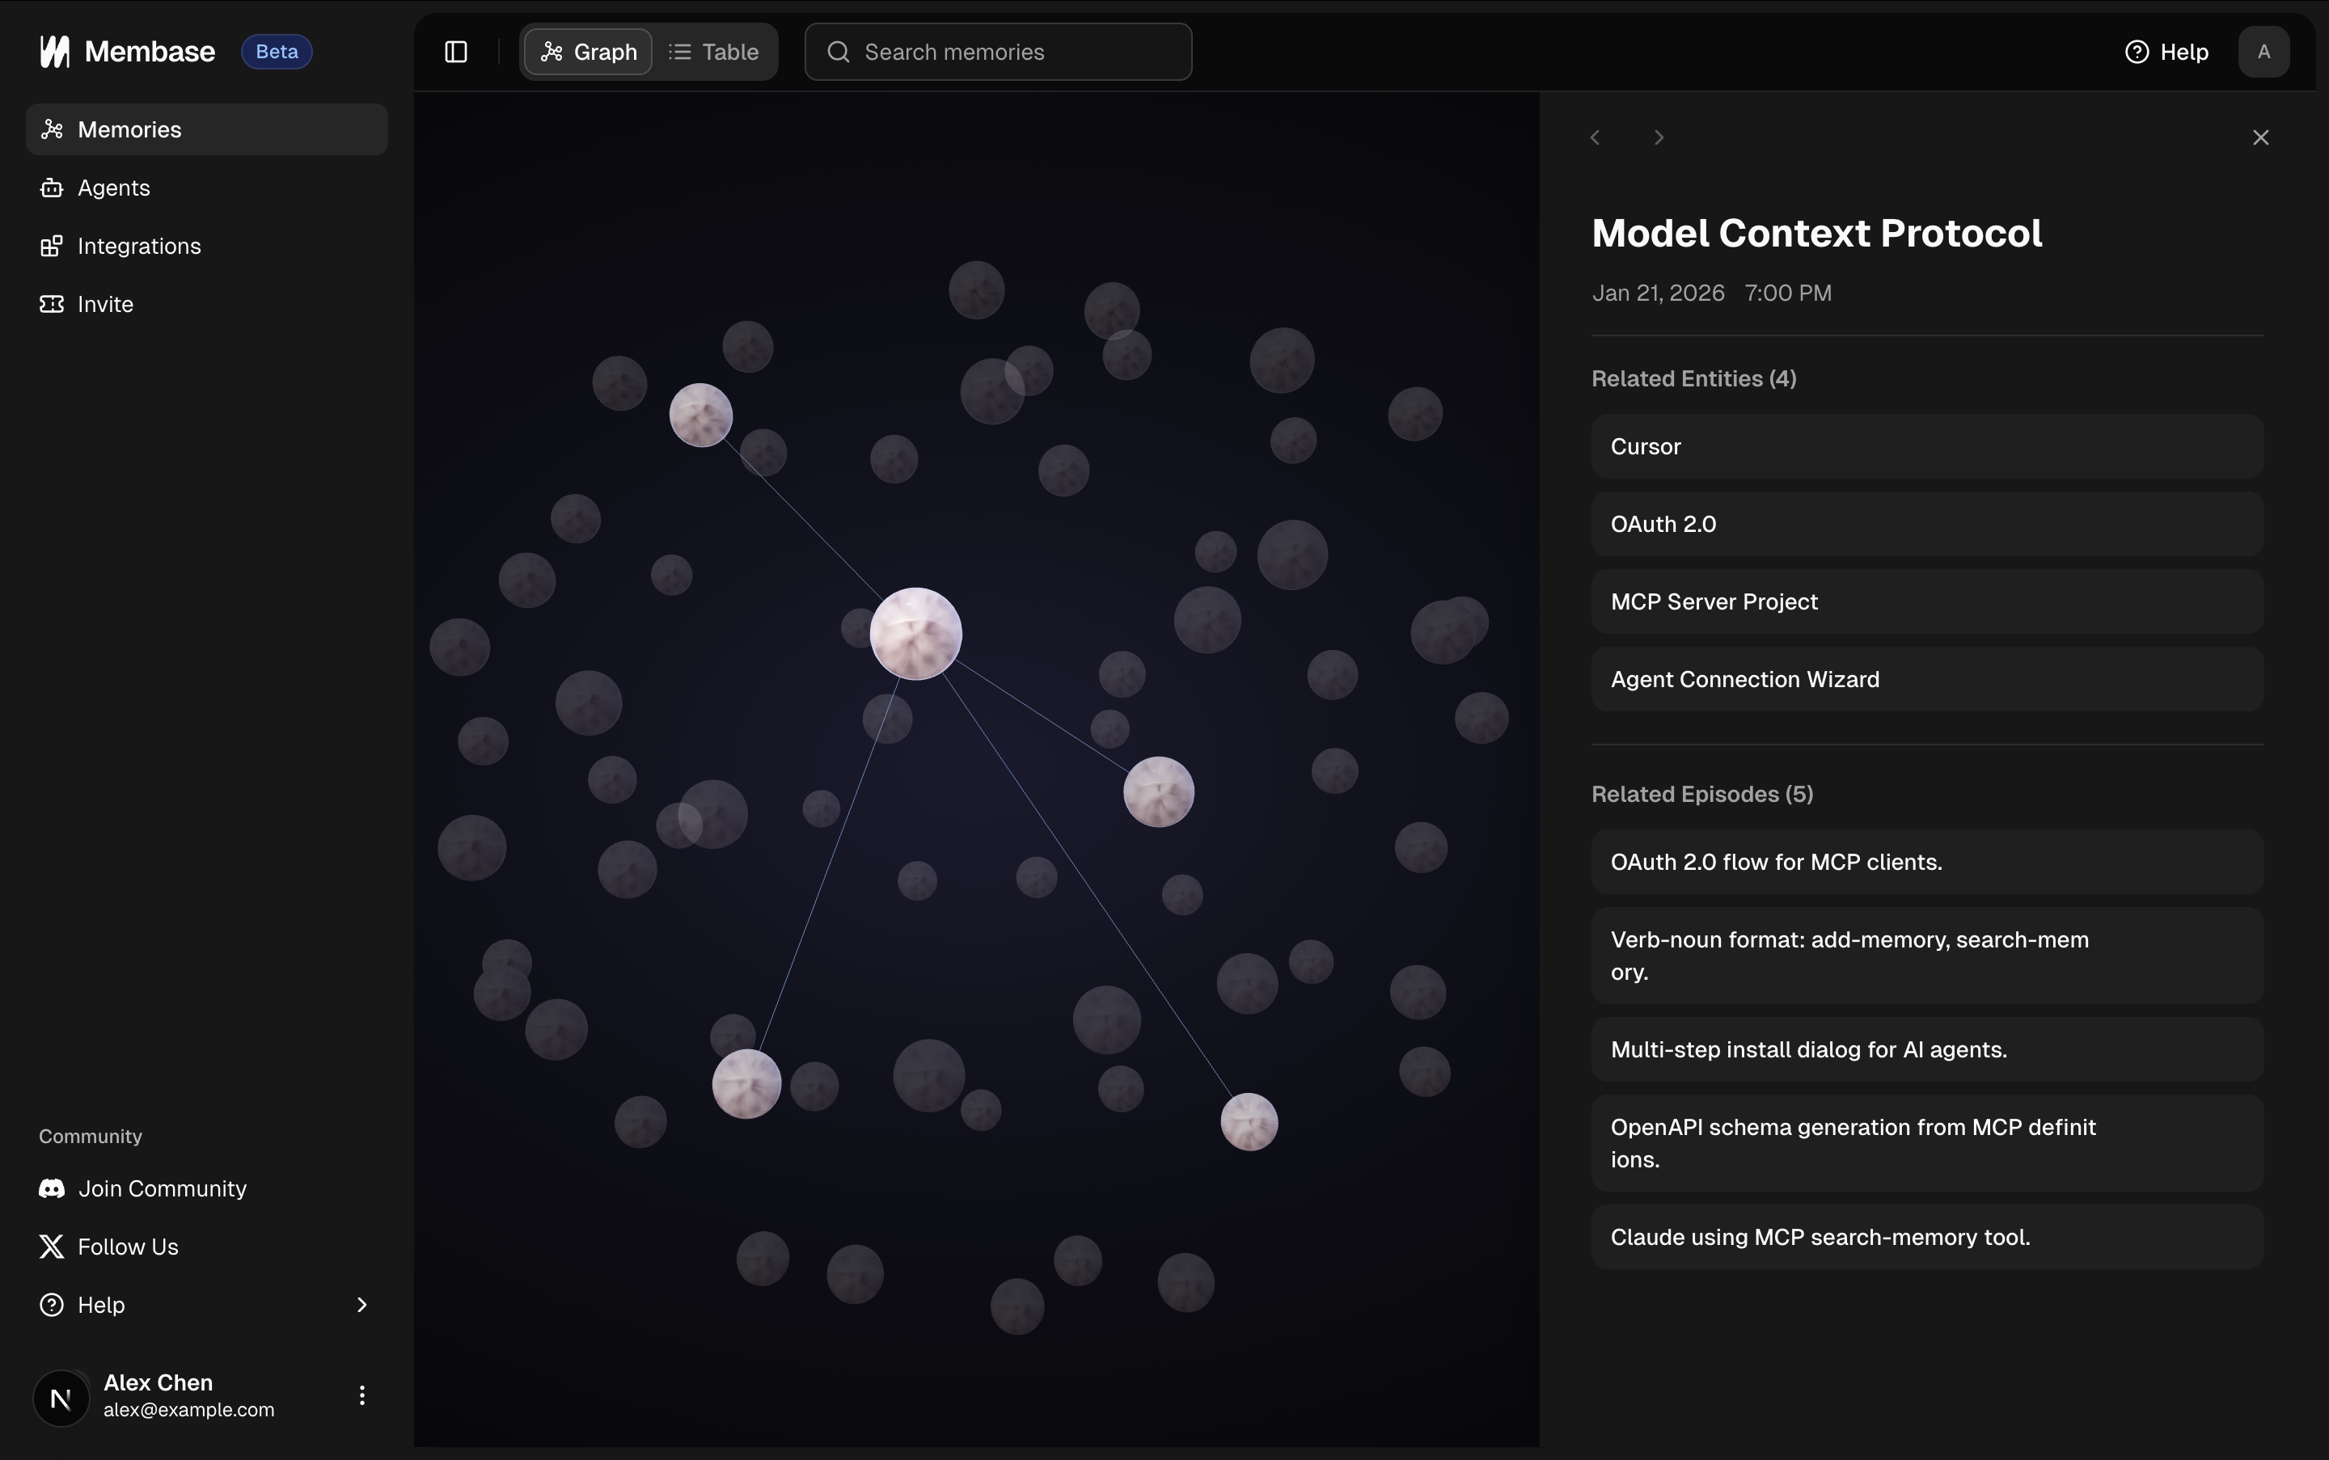Open Help from the top bar
Image resolution: width=2329 pixels, height=1460 pixels.
[x=2166, y=51]
